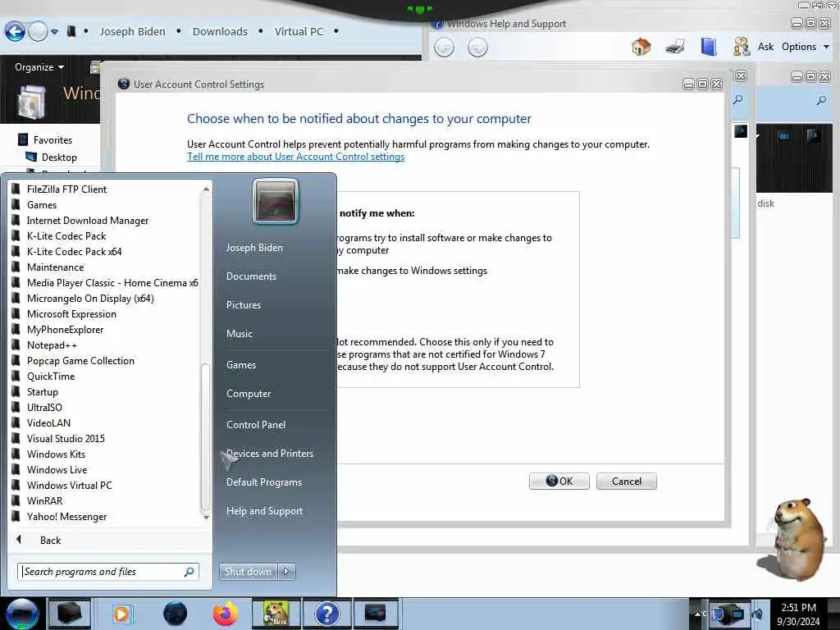Open MyPhoneExplorer folder
Viewport: 840px width, 630px height.
(x=66, y=330)
